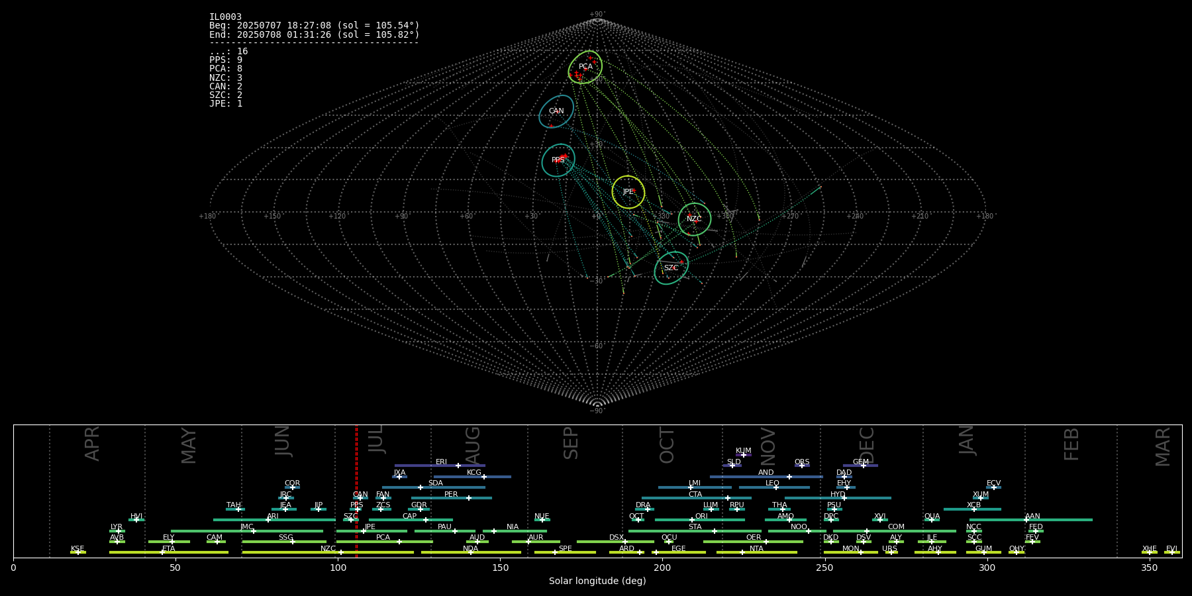
Task: Click the 'PPS: 9' count in the legend
Action: [x=226, y=60]
